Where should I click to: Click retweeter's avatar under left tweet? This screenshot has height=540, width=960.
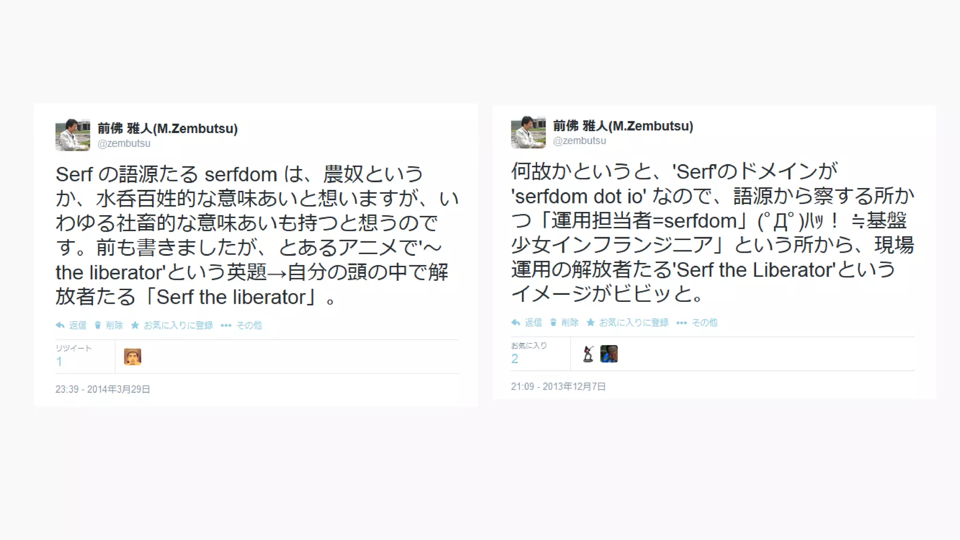(133, 357)
